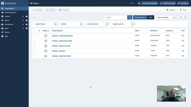Click the Help question mark icon

[x=181, y=10]
